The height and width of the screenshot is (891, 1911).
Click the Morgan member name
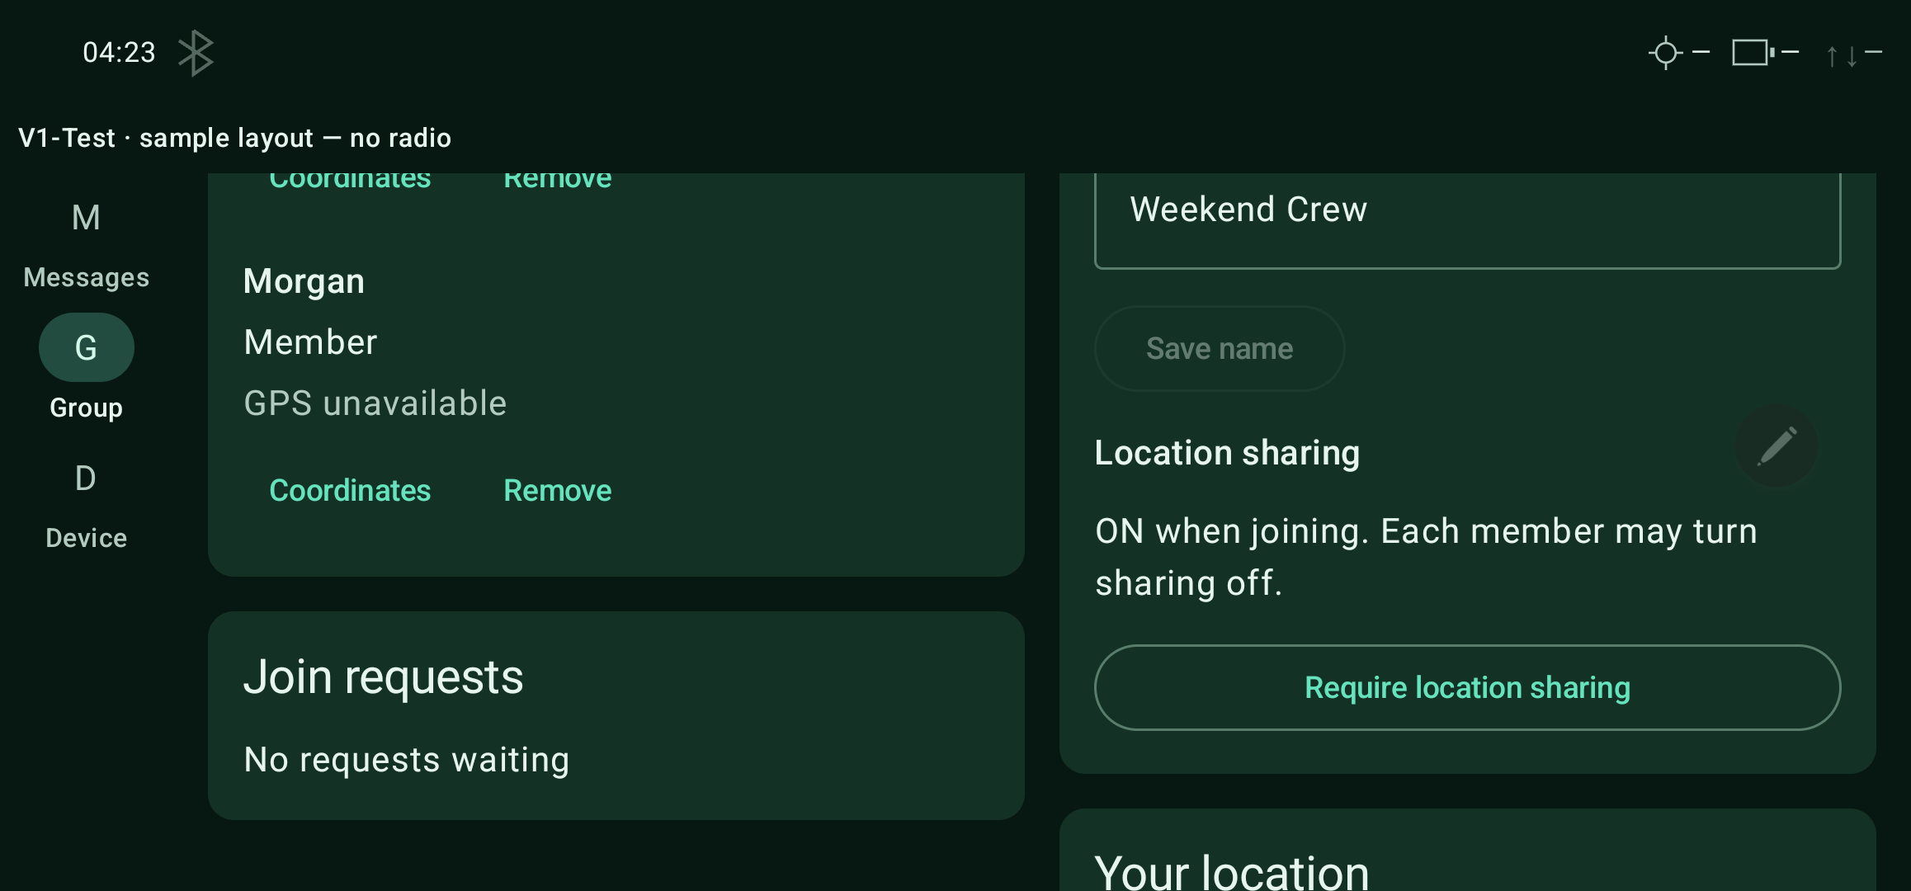point(304,281)
